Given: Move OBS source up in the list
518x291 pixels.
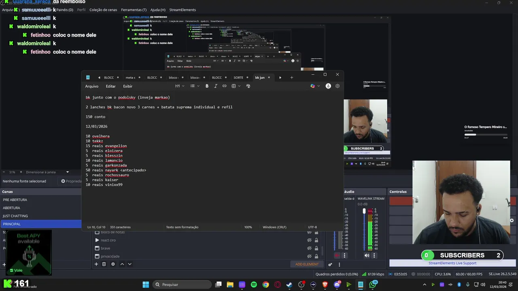Looking at the screenshot, I should point(122,264).
